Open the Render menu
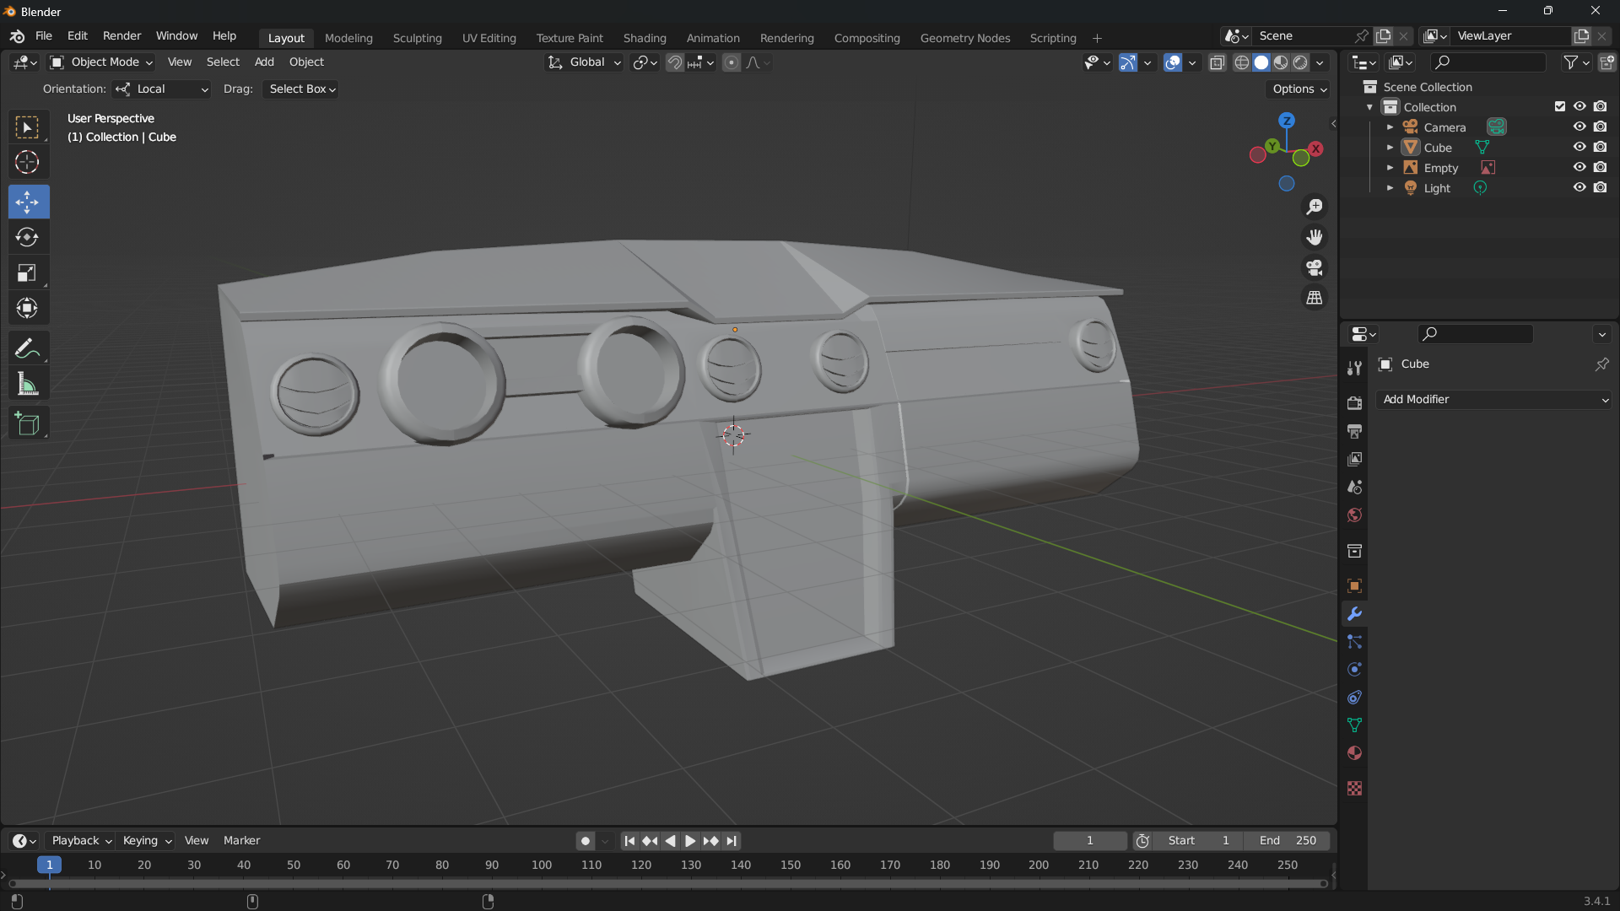Screen dimensions: 1620x911 (121, 36)
